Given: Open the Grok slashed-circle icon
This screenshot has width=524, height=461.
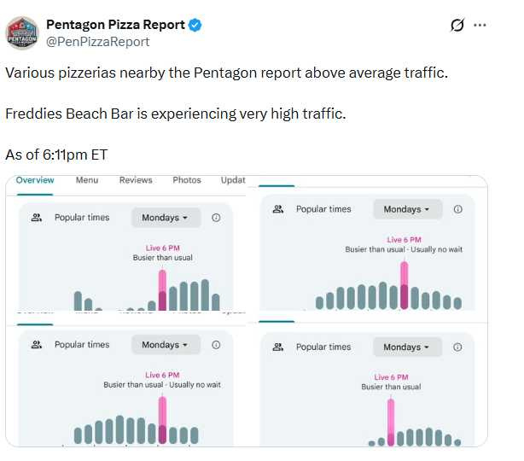Looking at the screenshot, I should [458, 26].
